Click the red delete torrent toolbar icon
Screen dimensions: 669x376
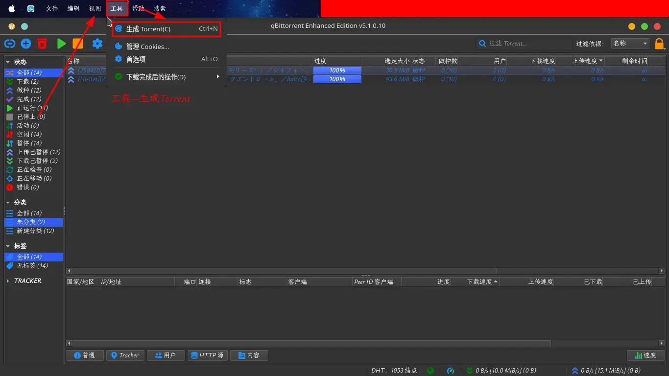[x=43, y=44]
